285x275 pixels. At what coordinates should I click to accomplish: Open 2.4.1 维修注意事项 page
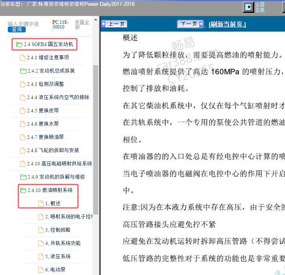coord(48,57)
